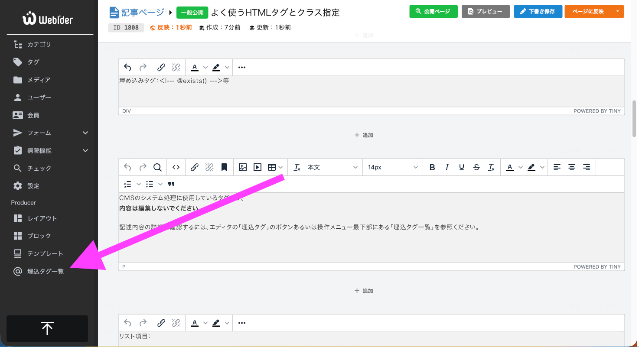Toggle bold formatting
639x347 pixels.
pyautogui.click(x=432, y=167)
